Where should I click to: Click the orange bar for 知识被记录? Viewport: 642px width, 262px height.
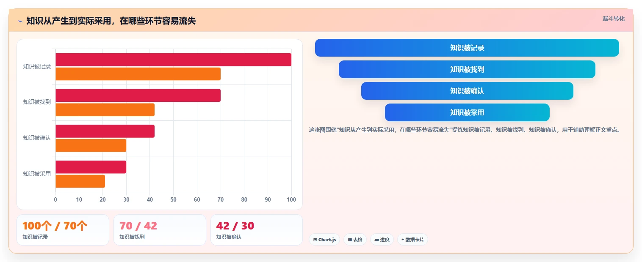pos(138,74)
